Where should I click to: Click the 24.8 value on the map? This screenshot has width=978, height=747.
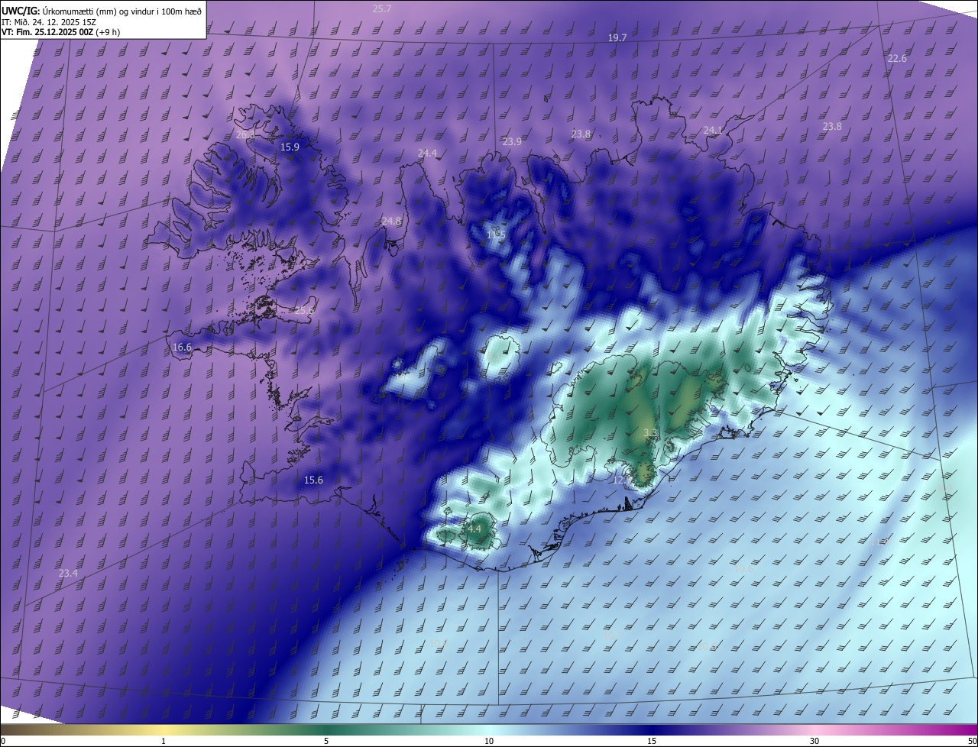tap(391, 221)
